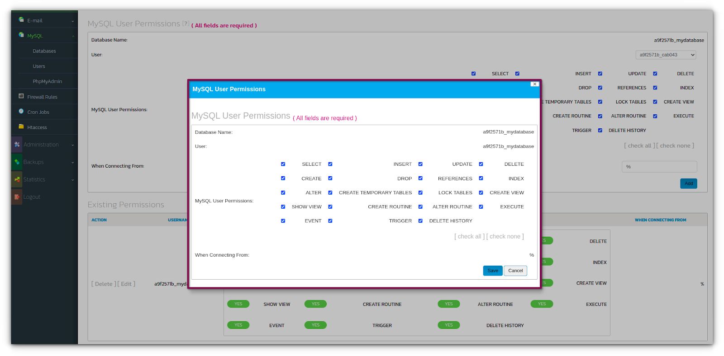Toggle the DROP checkbox in the dialog

(x=330, y=178)
